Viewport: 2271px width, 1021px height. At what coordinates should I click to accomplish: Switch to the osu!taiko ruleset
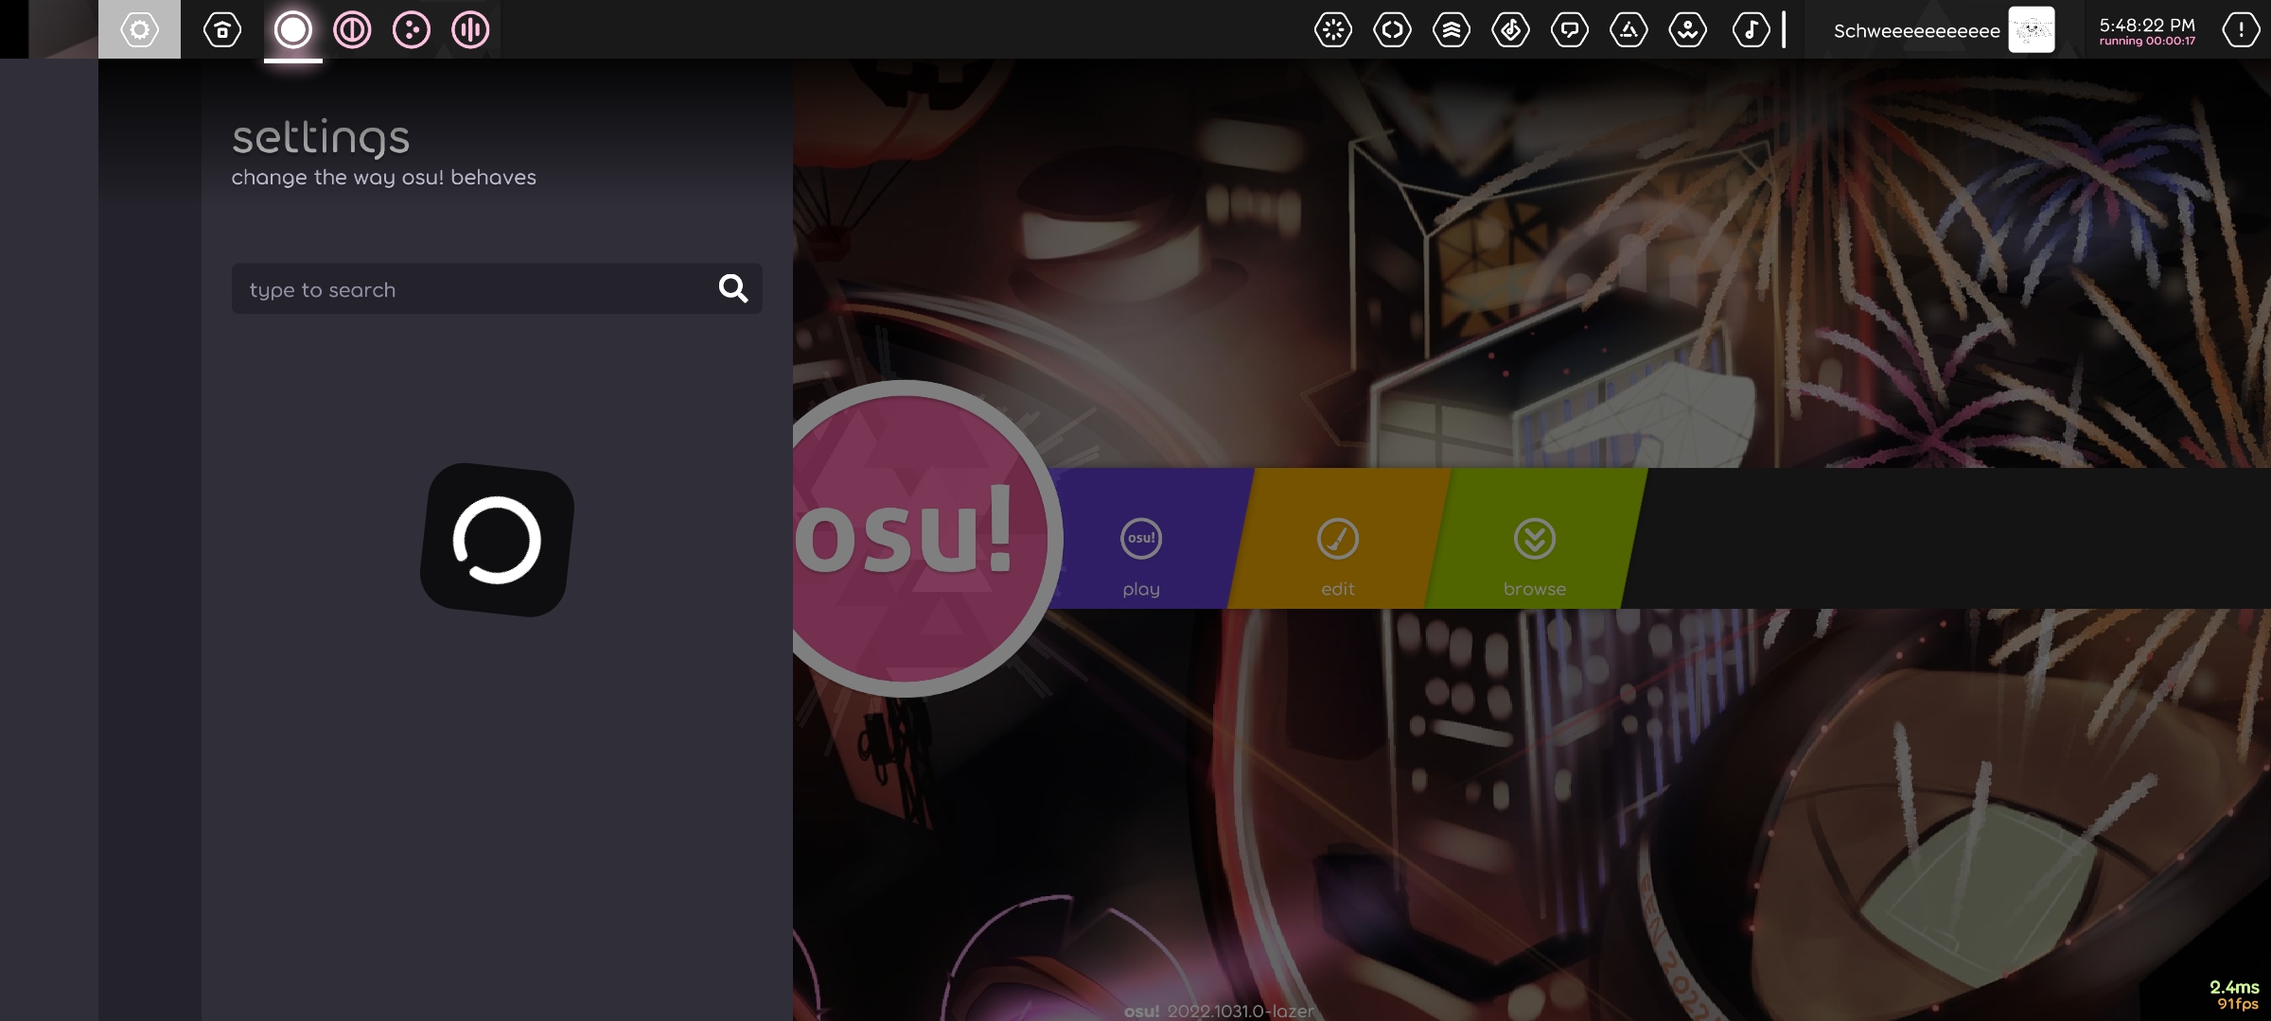pos(354,29)
